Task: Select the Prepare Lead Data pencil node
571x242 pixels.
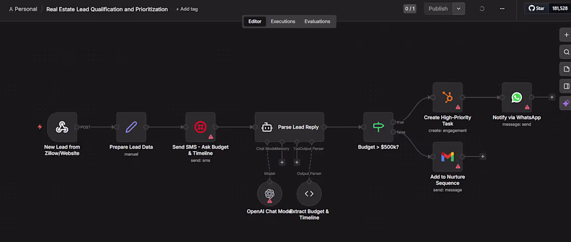Action: point(131,127)
